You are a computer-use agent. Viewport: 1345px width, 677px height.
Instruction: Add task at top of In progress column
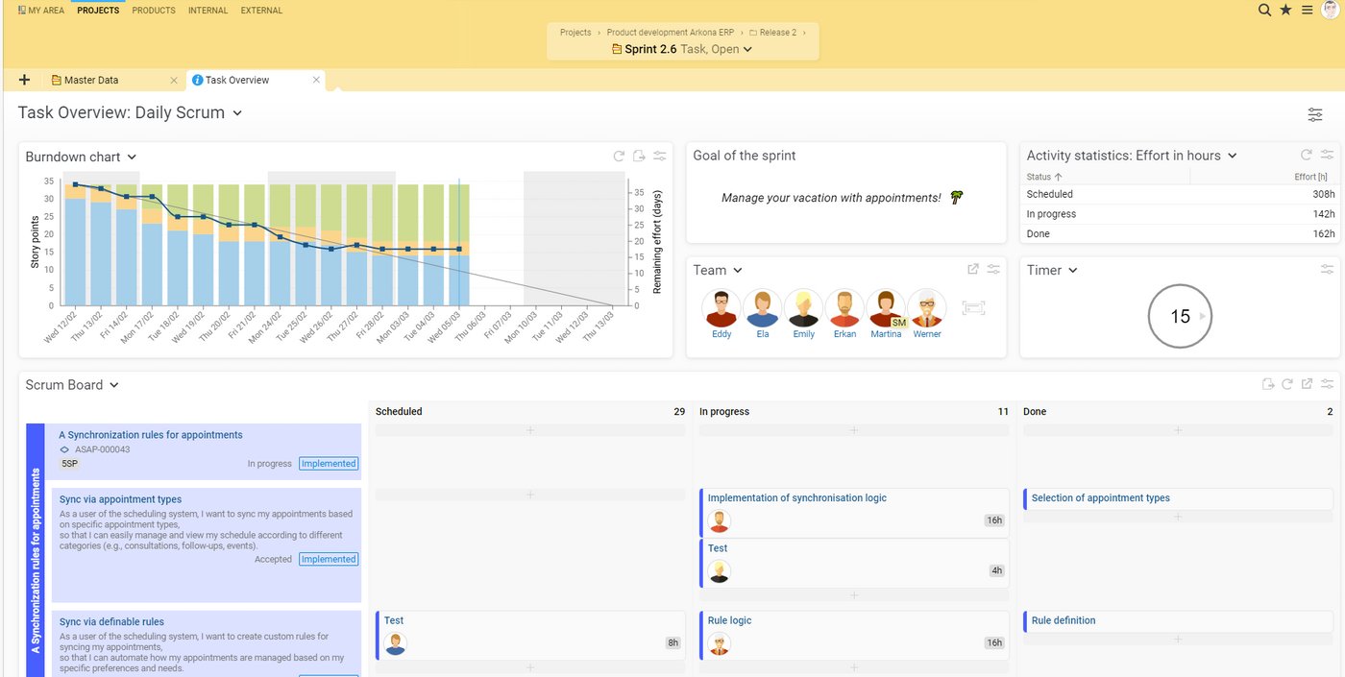coord(855,430)
